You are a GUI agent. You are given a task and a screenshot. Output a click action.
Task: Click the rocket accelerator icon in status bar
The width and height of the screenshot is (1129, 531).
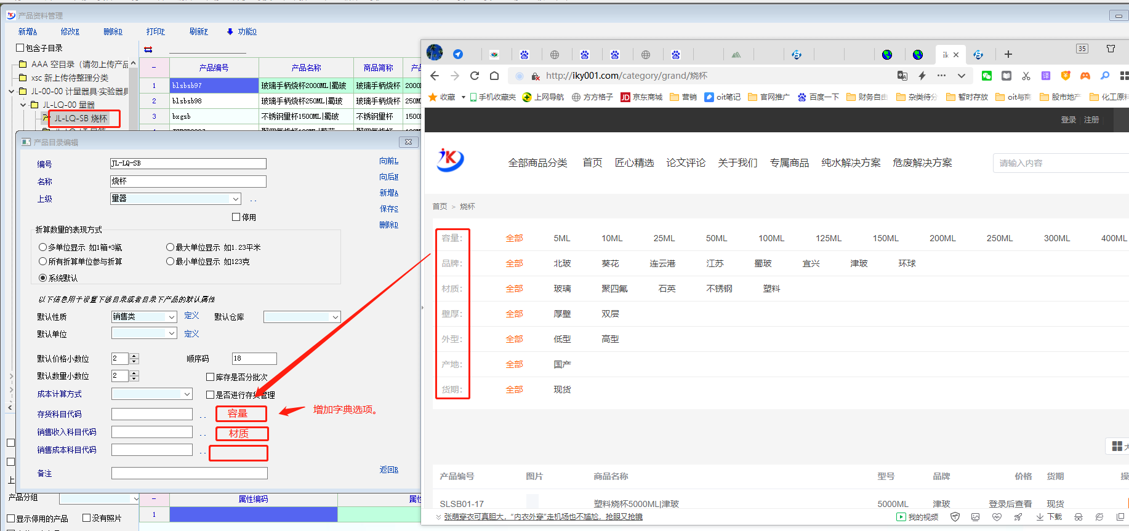pyautogui.click(x=1018, y=517)
